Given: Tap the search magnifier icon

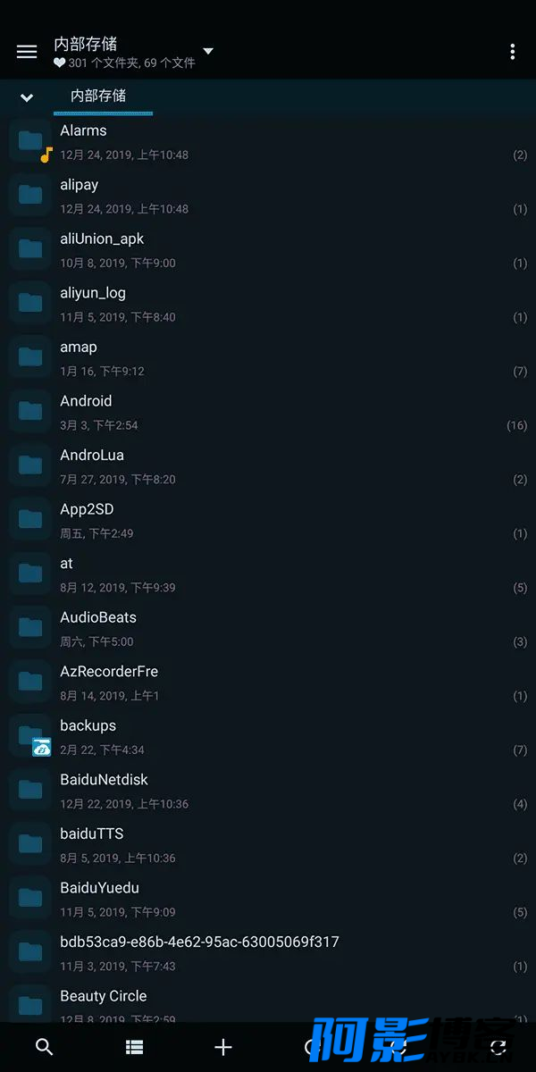Looking at the screenshot, I should 44,1047.
